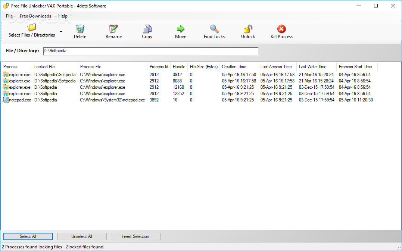Click the Select Files / Directories folder icon
402x251 pixels.
[x=32, y=27]
